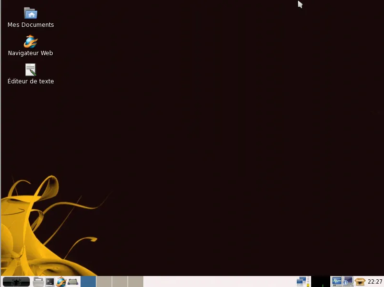Viewport: 384px width, 287px height.
Task: Launch Navigateur Web from the desktop
Action: [31, 41]
